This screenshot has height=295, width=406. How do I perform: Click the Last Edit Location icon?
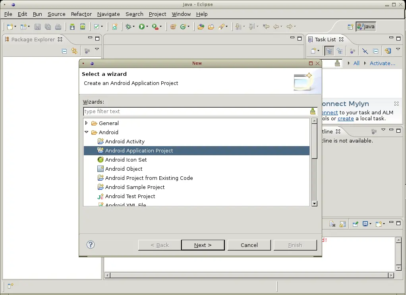coord(266,27)
